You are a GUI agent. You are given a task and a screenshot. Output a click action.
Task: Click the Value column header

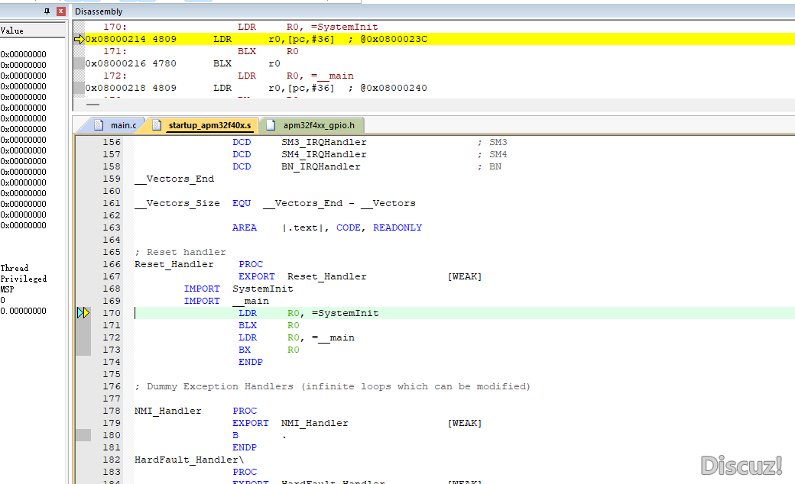[12, 31]
